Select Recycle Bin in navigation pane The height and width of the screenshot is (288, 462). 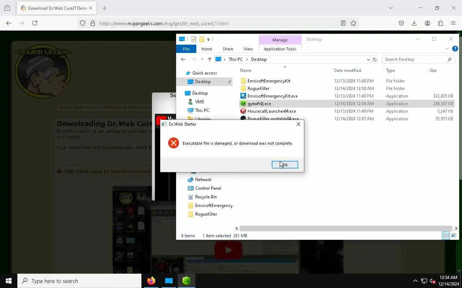tap(206, 197)
